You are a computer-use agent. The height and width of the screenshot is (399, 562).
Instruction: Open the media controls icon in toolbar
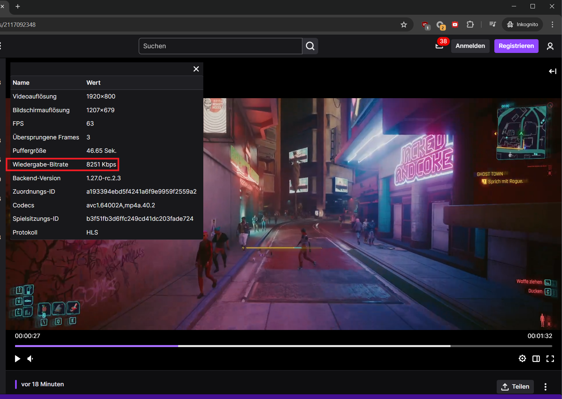click(492, 24)
